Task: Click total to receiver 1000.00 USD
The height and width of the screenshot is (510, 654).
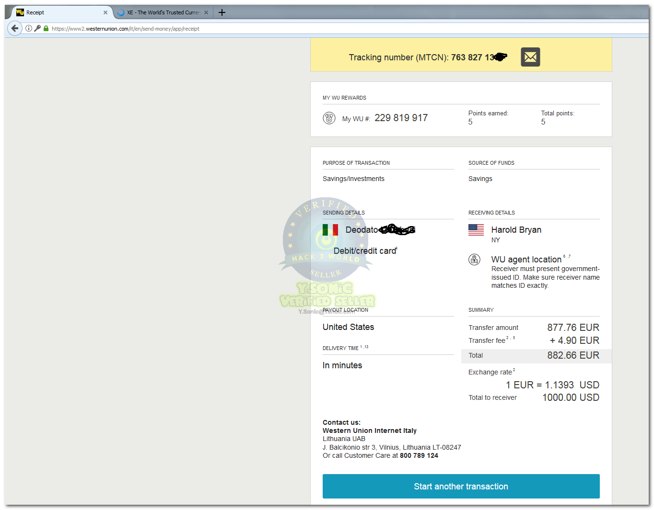Action: [571, 397]
